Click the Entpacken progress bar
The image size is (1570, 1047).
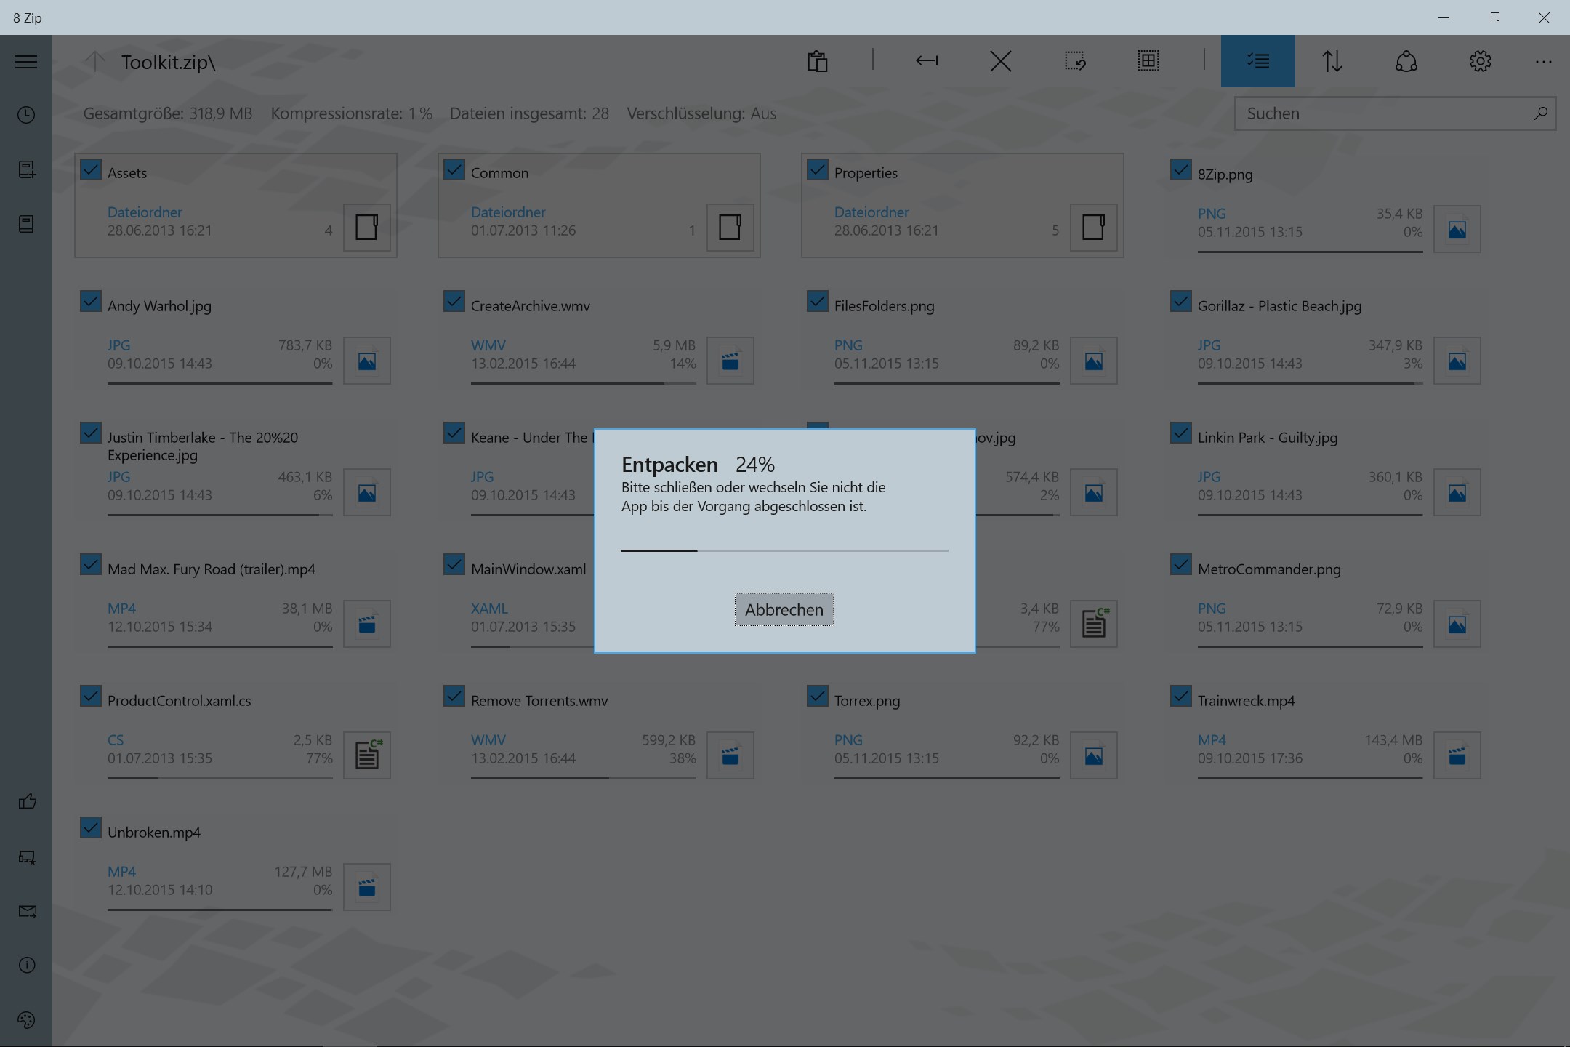(784, 550)
